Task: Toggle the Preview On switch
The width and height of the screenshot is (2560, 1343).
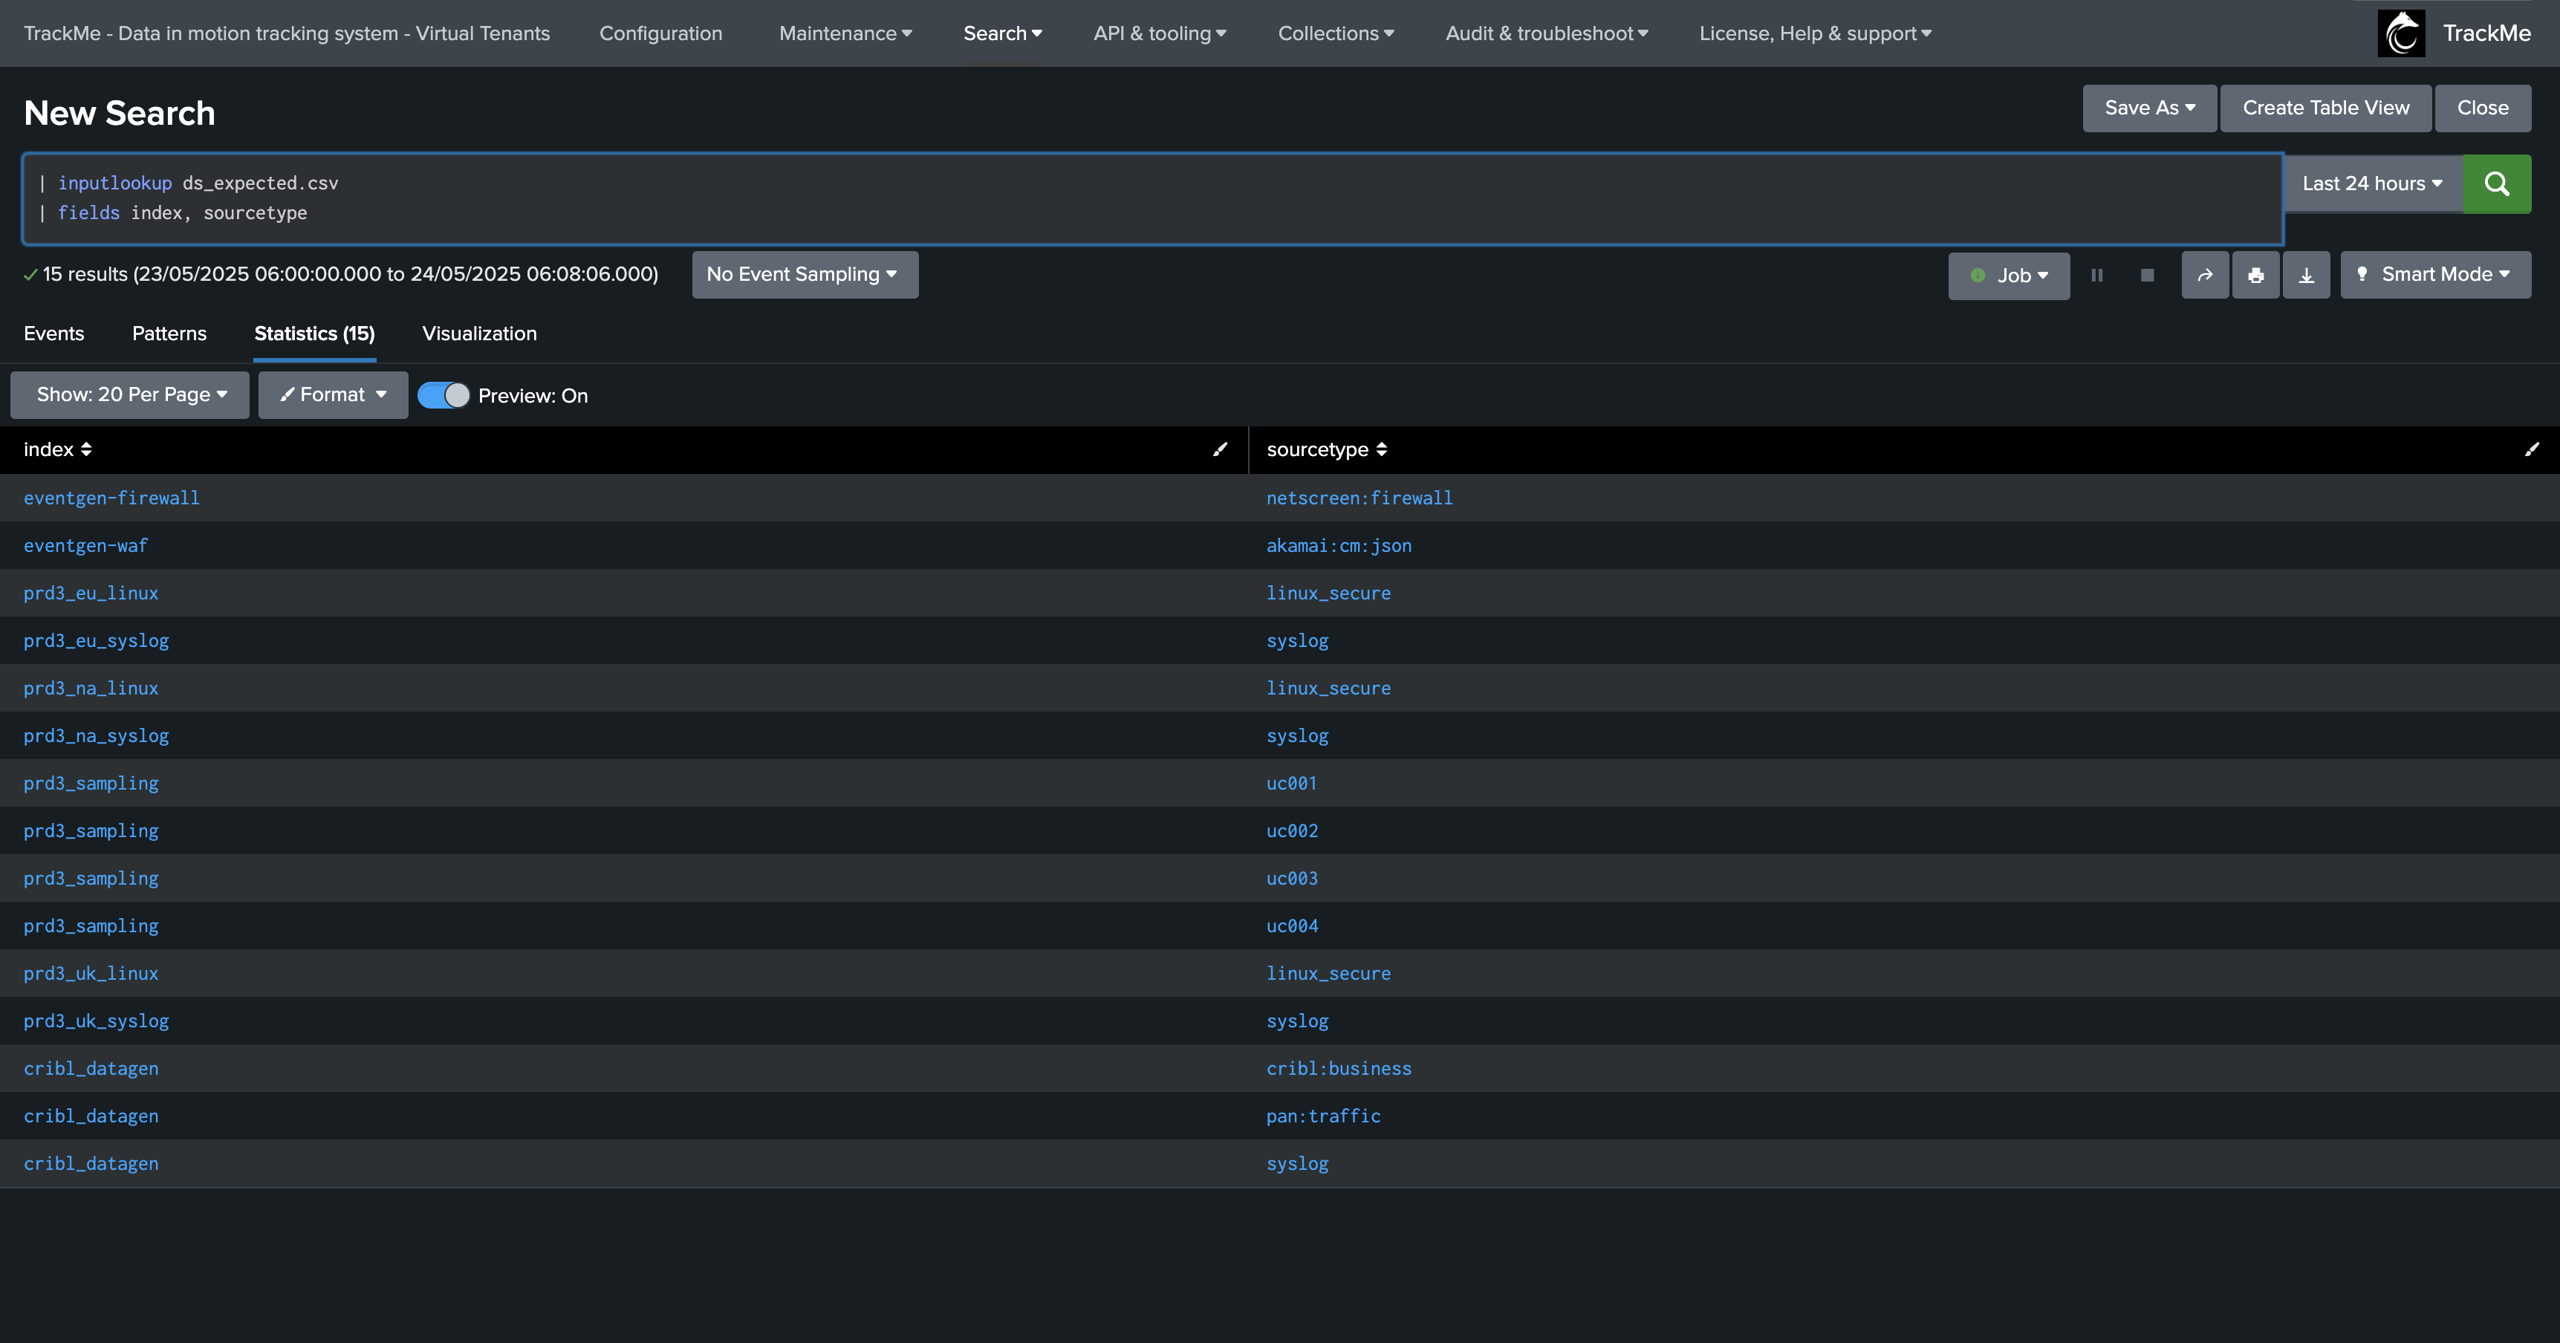Action: (x=444, y=395)
